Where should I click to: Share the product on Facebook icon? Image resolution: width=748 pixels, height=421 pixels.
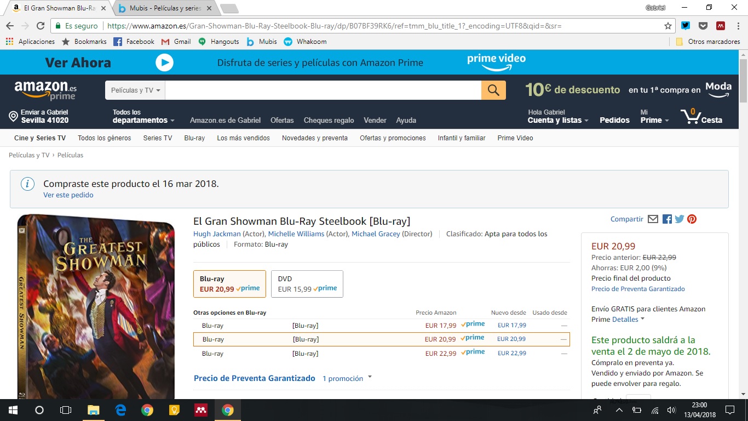[667, 219]
